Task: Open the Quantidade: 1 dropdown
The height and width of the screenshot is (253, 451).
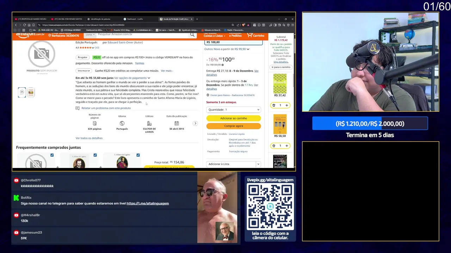Action: point(234,110)
